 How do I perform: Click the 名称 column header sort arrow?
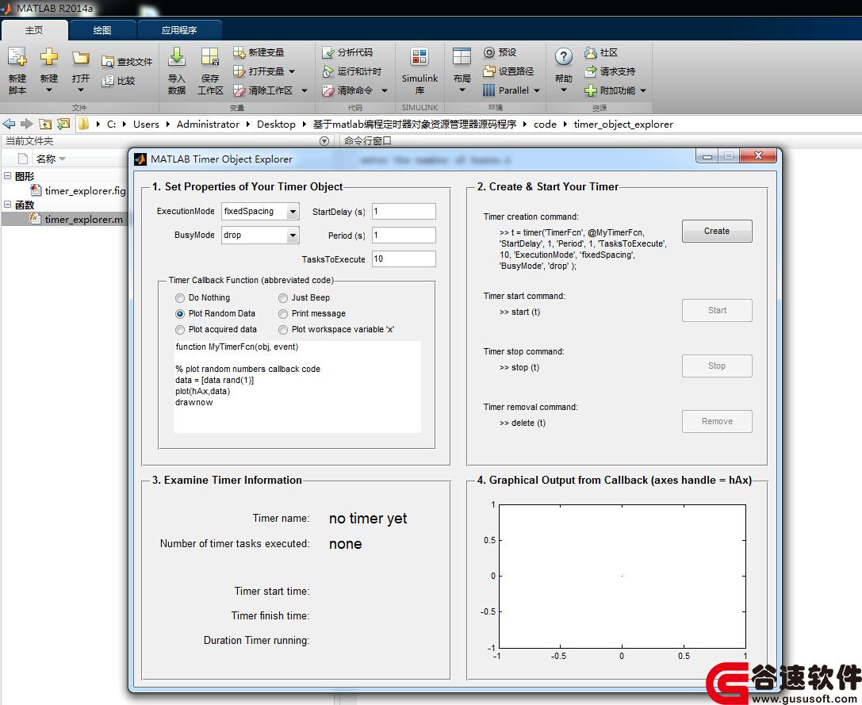[62, 159]
